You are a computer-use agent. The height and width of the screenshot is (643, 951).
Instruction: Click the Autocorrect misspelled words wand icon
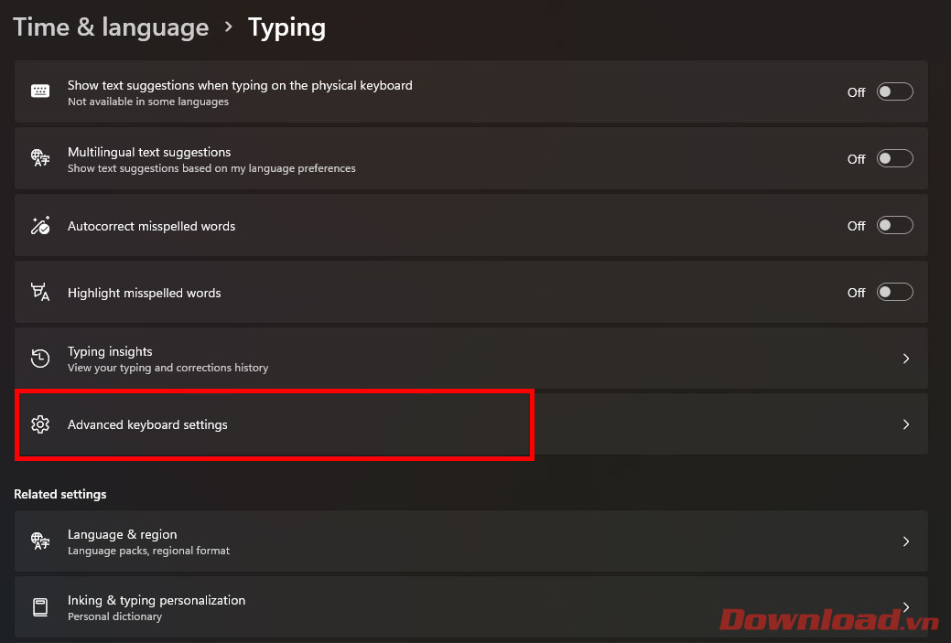[x=40, y=225]
